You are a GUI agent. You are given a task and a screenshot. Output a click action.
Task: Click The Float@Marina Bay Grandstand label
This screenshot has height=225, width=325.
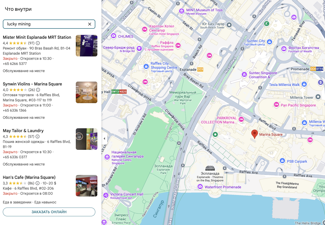287,185
